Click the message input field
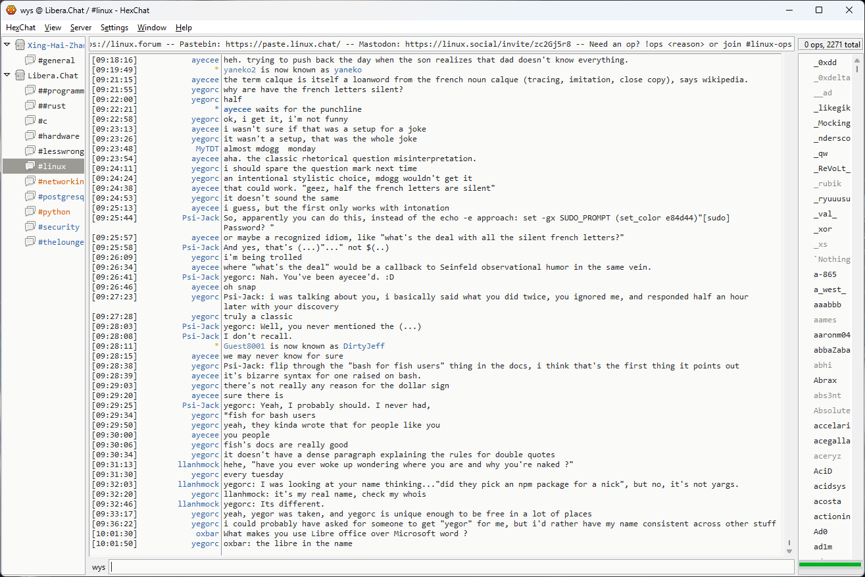The image size is (865, 577). [451, 567]
